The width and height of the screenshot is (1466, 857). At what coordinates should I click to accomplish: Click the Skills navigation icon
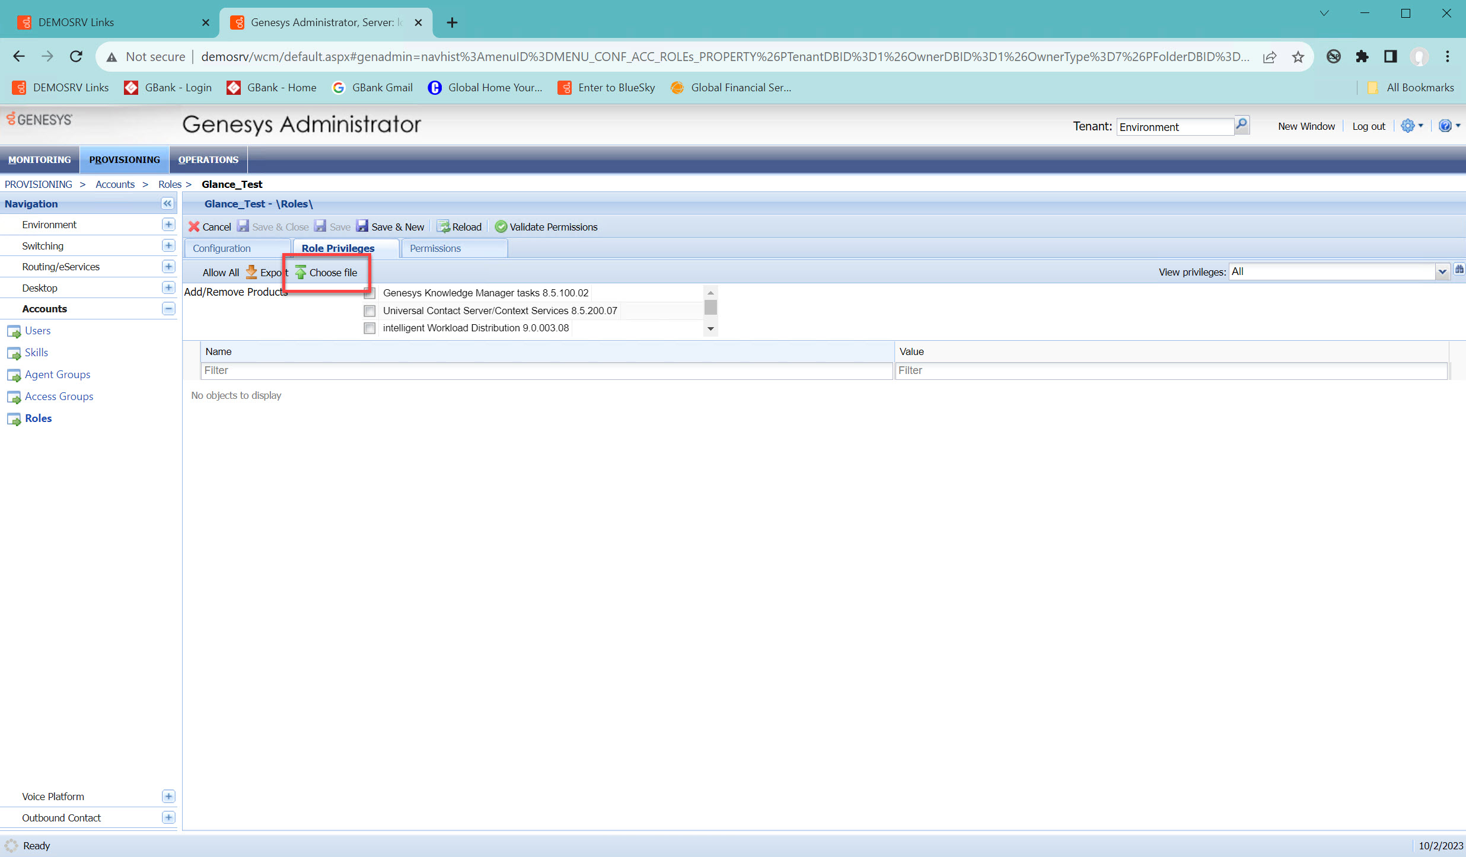[14, 353]
